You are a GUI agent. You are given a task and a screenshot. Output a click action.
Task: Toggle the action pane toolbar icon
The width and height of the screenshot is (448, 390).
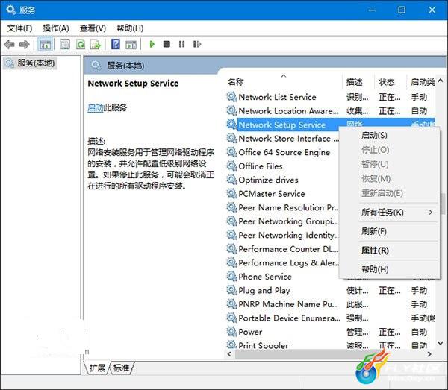coord(131,44)
